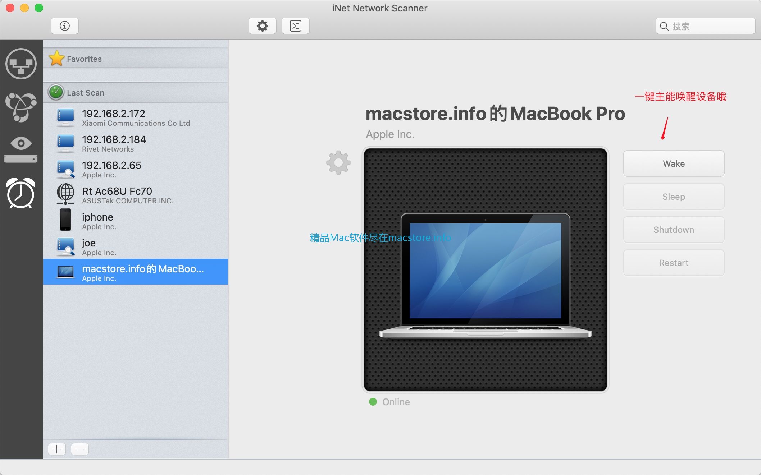Click the Restart button
761x475 pixels.
(674, 263)
